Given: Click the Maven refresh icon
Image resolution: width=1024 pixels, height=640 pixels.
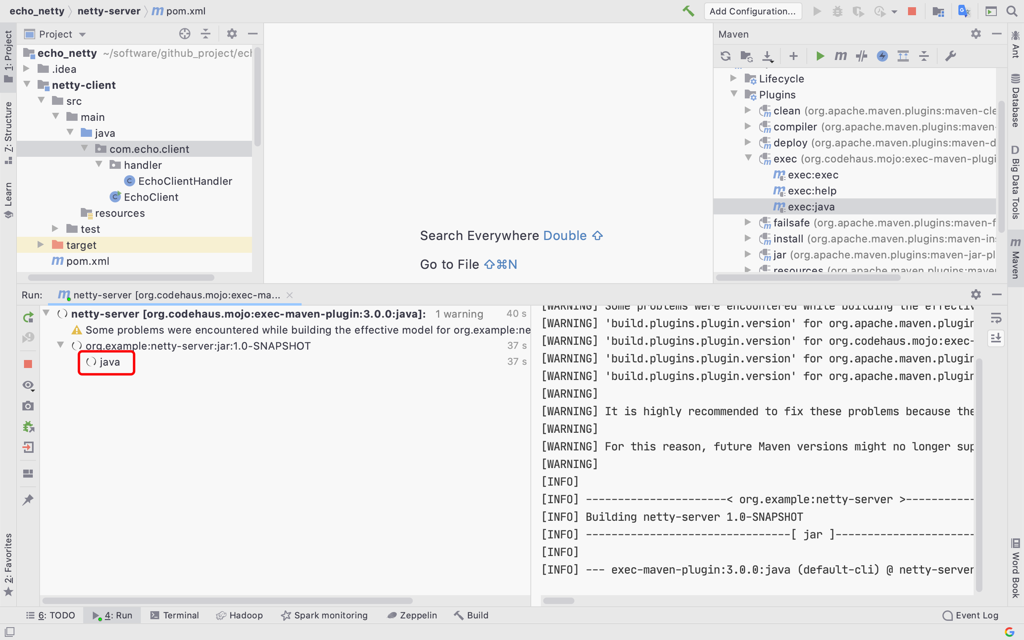Looking at the screenshot, I should tap(726, 55).
